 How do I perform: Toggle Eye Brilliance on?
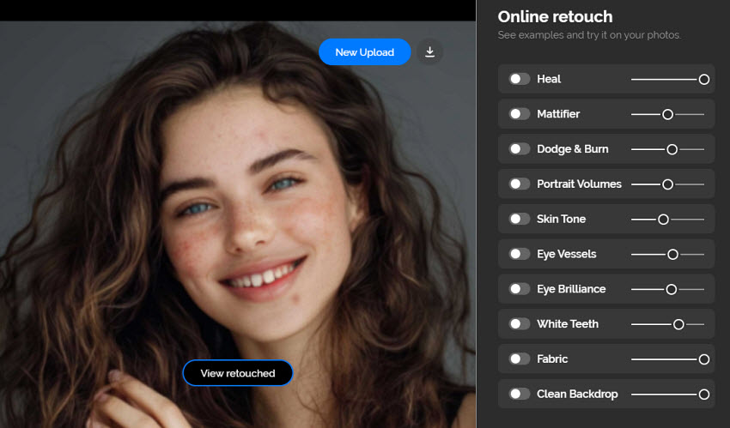(x=519, y=289)
